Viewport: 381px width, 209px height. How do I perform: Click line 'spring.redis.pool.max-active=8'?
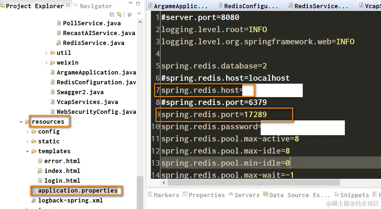click(230, 139)
